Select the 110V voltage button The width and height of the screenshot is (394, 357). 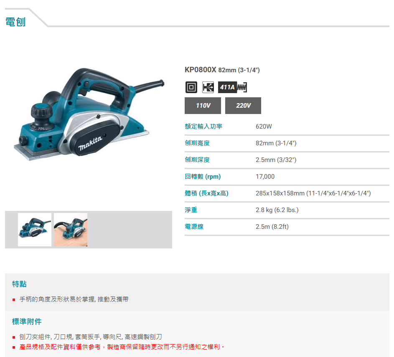203,106
